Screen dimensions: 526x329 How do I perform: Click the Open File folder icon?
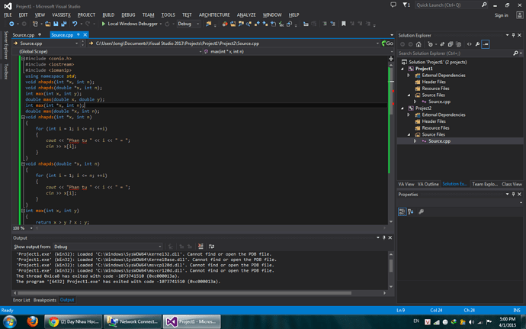(47, 24)
